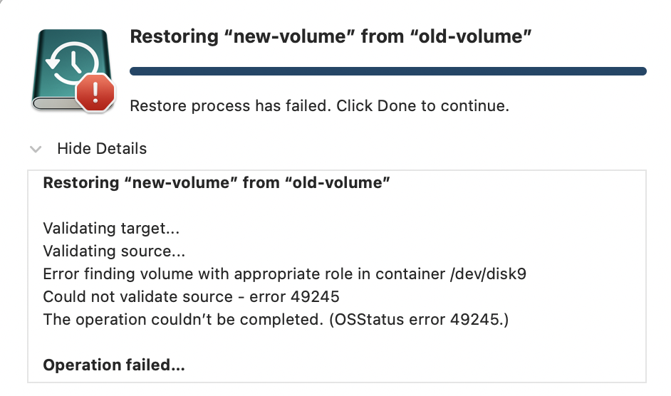Screen dimensions: 671x396
Task: Select the 'Validating target...' log line
Action: coord(111,228)
